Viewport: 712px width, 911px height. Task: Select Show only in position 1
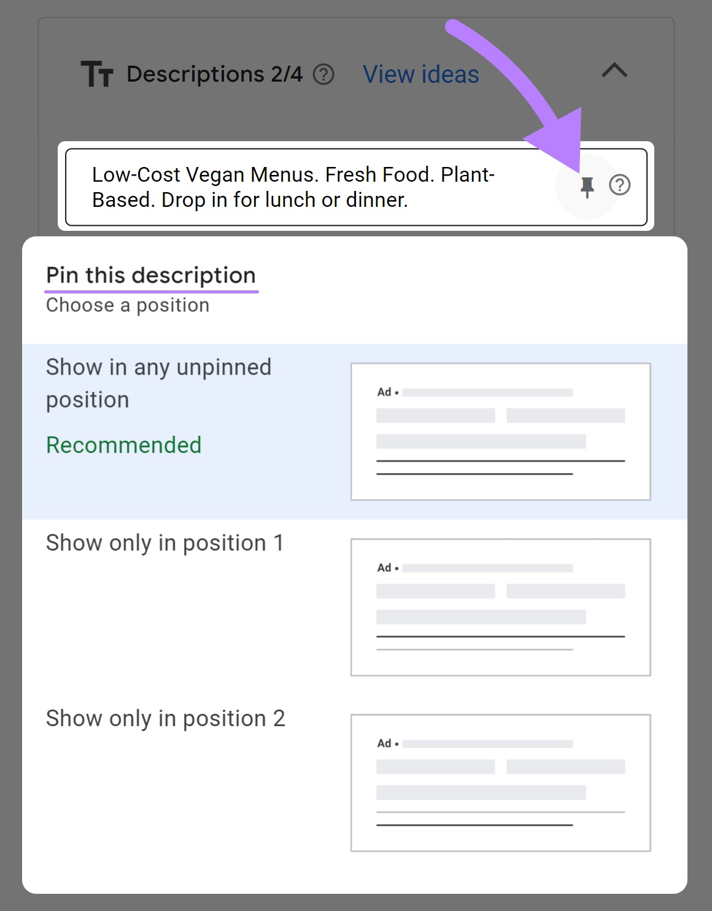[x=166, y=543]
